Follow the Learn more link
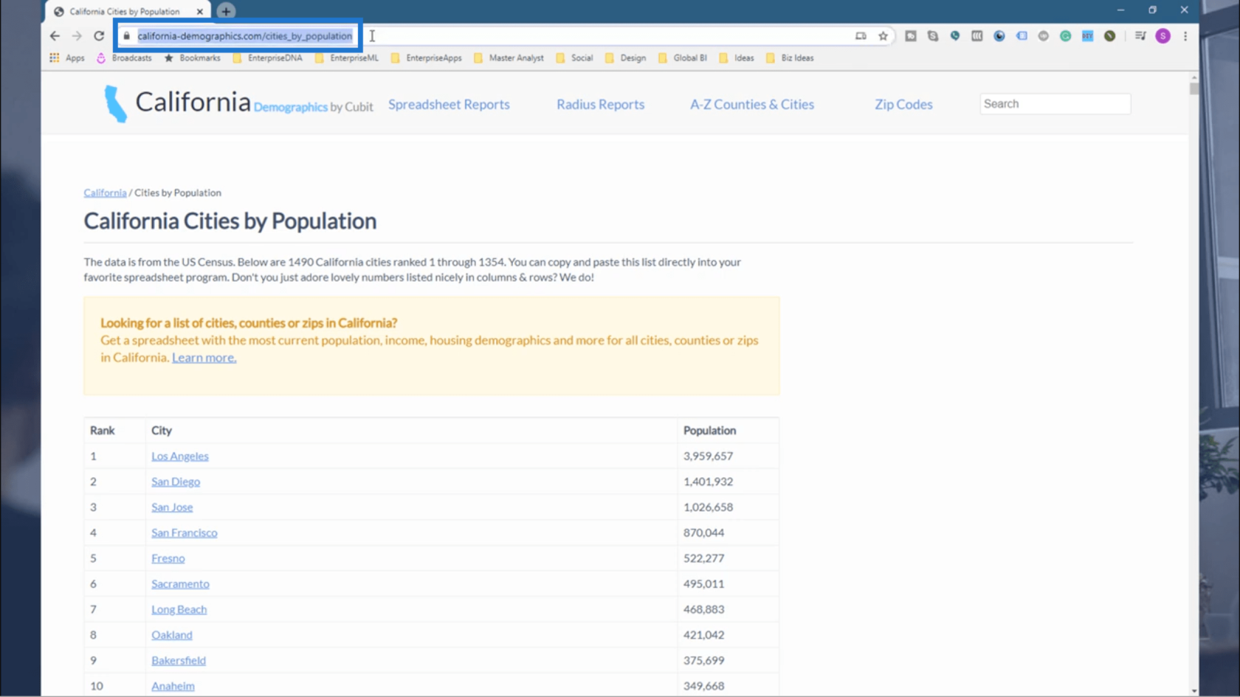 coord(204,358)
